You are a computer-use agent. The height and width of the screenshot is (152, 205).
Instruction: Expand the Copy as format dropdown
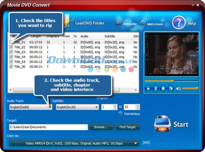click(x=74, y=143)
